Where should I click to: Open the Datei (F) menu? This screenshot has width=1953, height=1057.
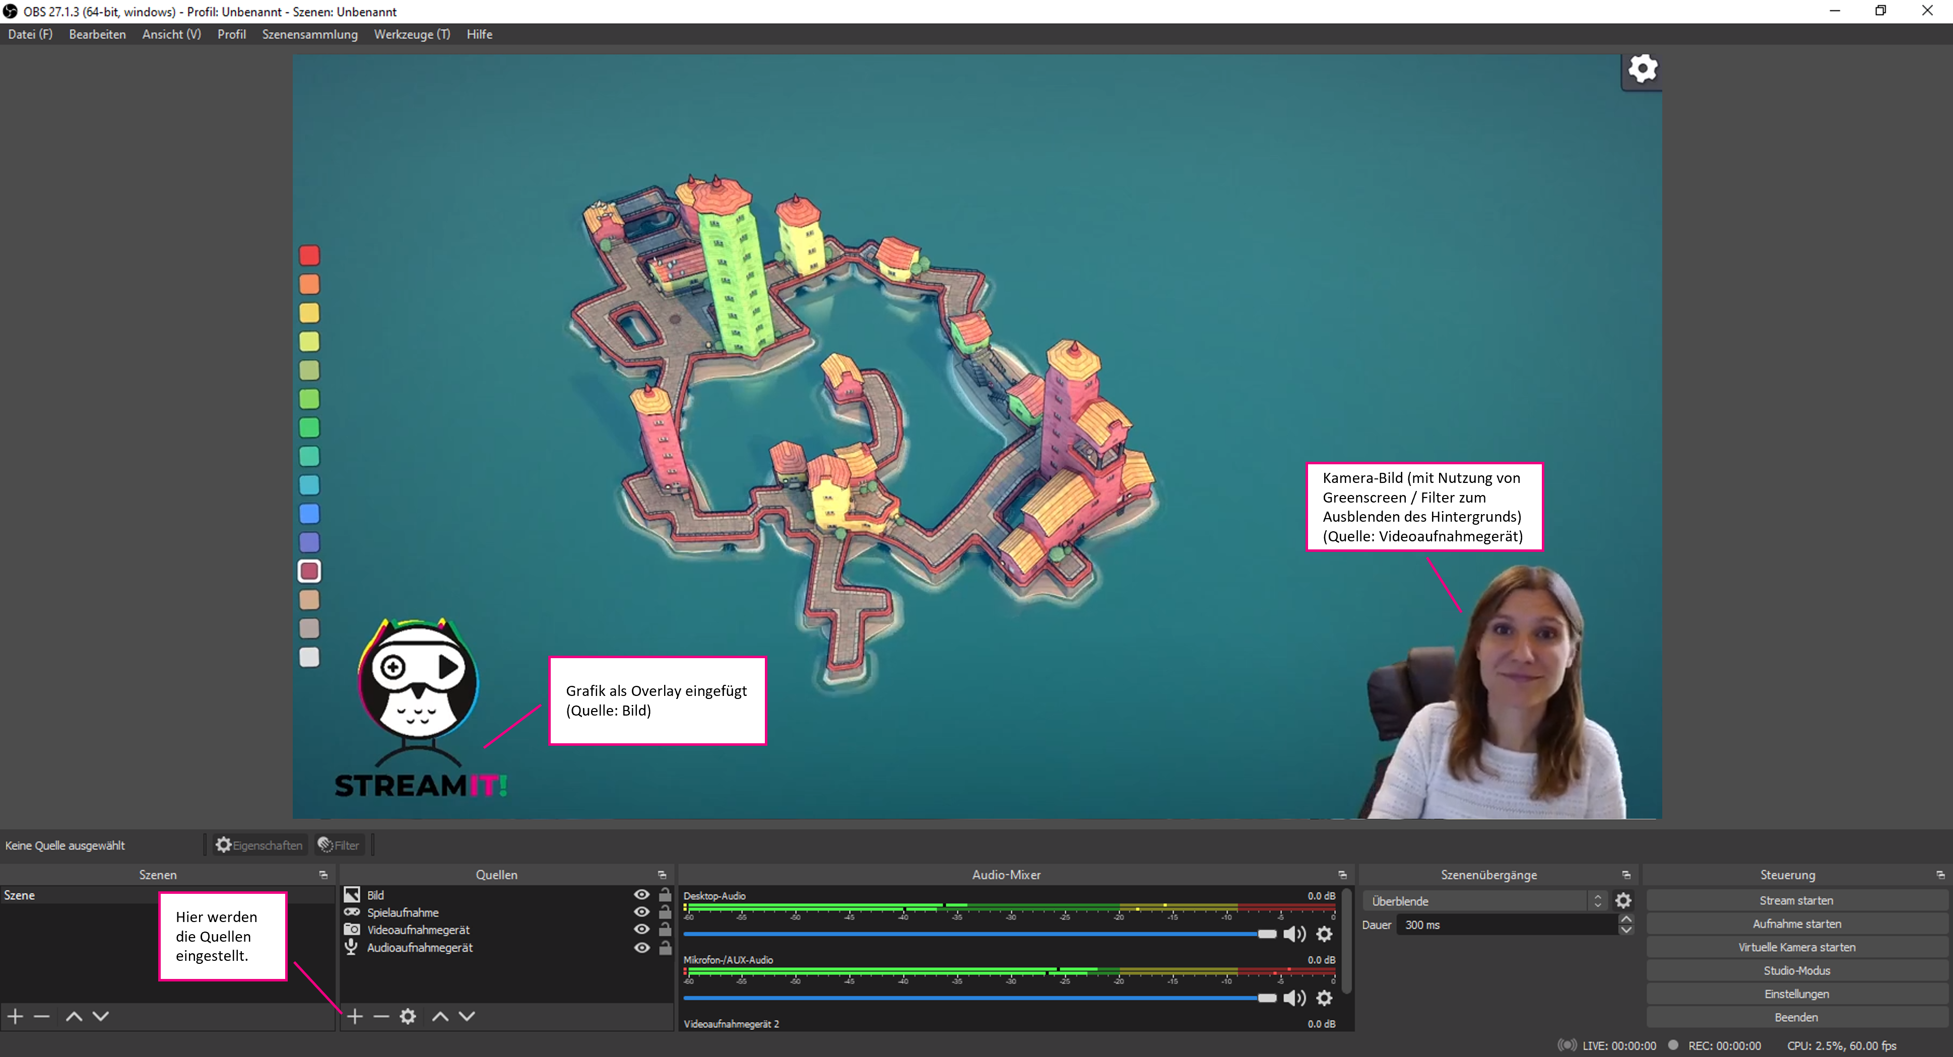[30, 34]
